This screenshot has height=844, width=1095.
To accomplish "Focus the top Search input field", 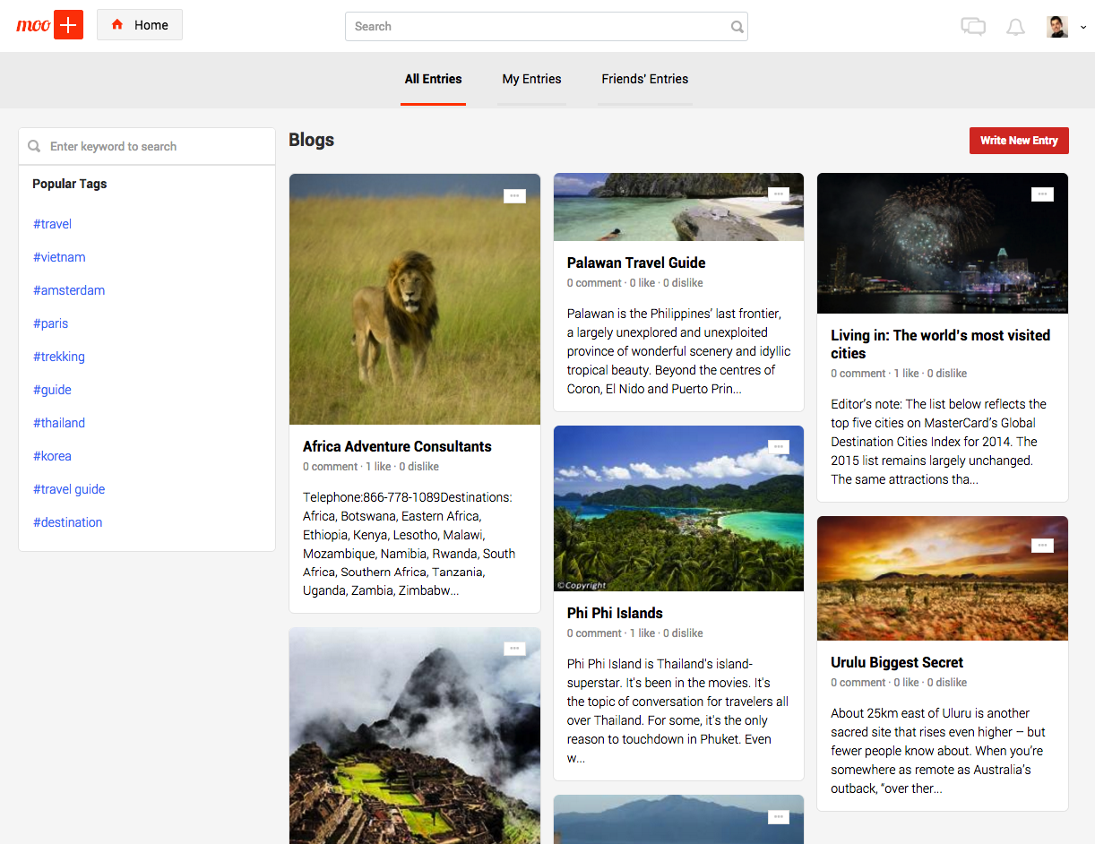I will point(547,27).
